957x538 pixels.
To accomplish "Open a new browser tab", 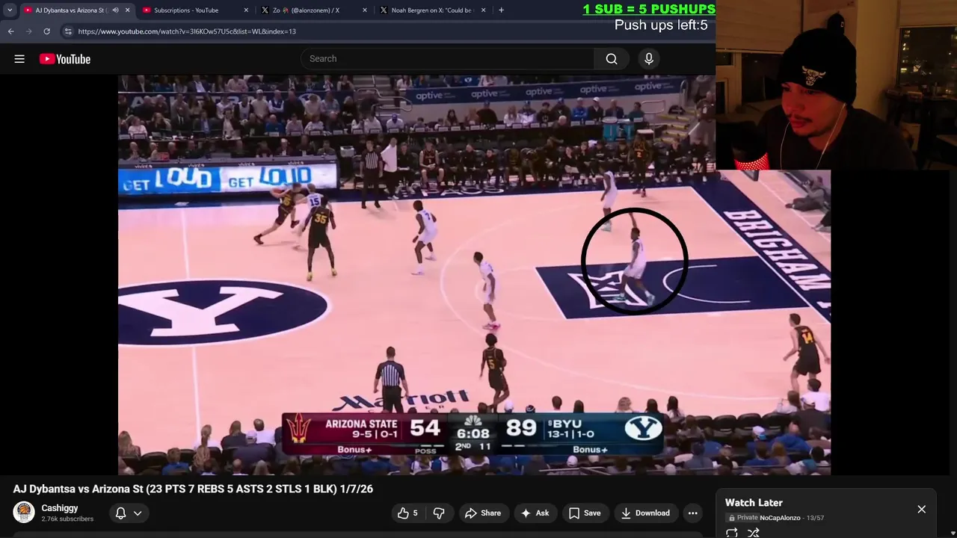I will click(x=501, y=10).
